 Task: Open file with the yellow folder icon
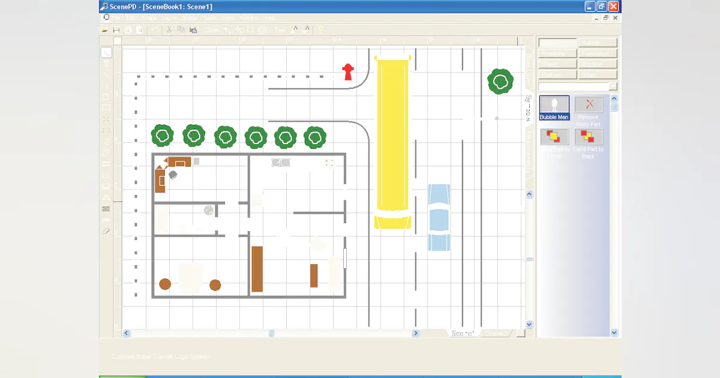(x=104, y=29)
